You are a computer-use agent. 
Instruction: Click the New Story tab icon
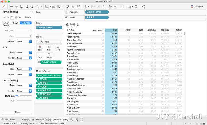click(x=82, y=120)
